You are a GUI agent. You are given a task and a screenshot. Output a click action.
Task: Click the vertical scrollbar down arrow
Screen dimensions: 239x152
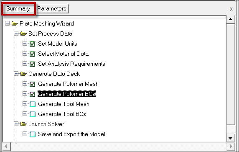coord(231,139)
